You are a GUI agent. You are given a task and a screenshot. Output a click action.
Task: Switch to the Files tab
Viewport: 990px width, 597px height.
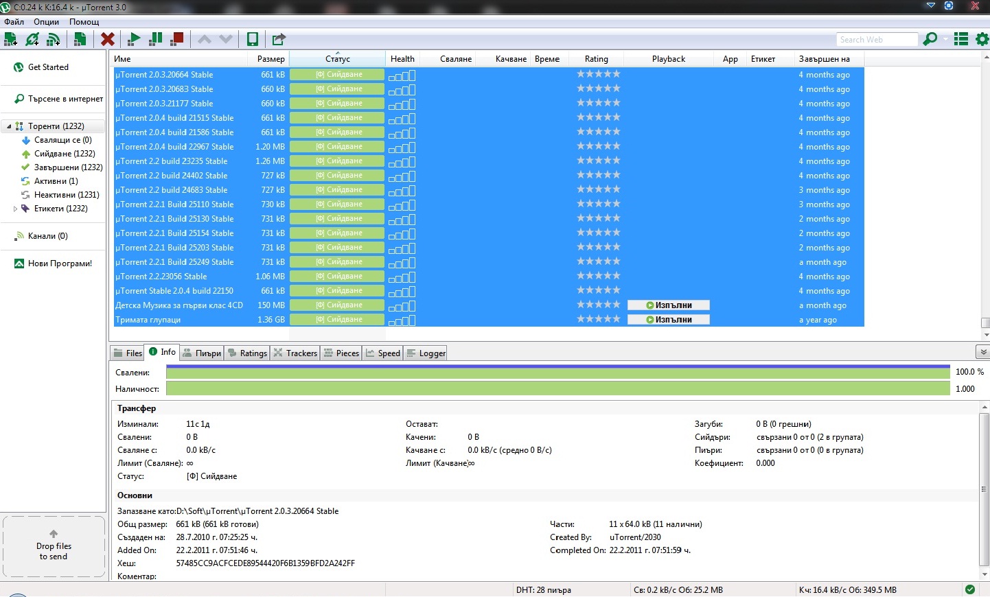click(x=127, y=353)
